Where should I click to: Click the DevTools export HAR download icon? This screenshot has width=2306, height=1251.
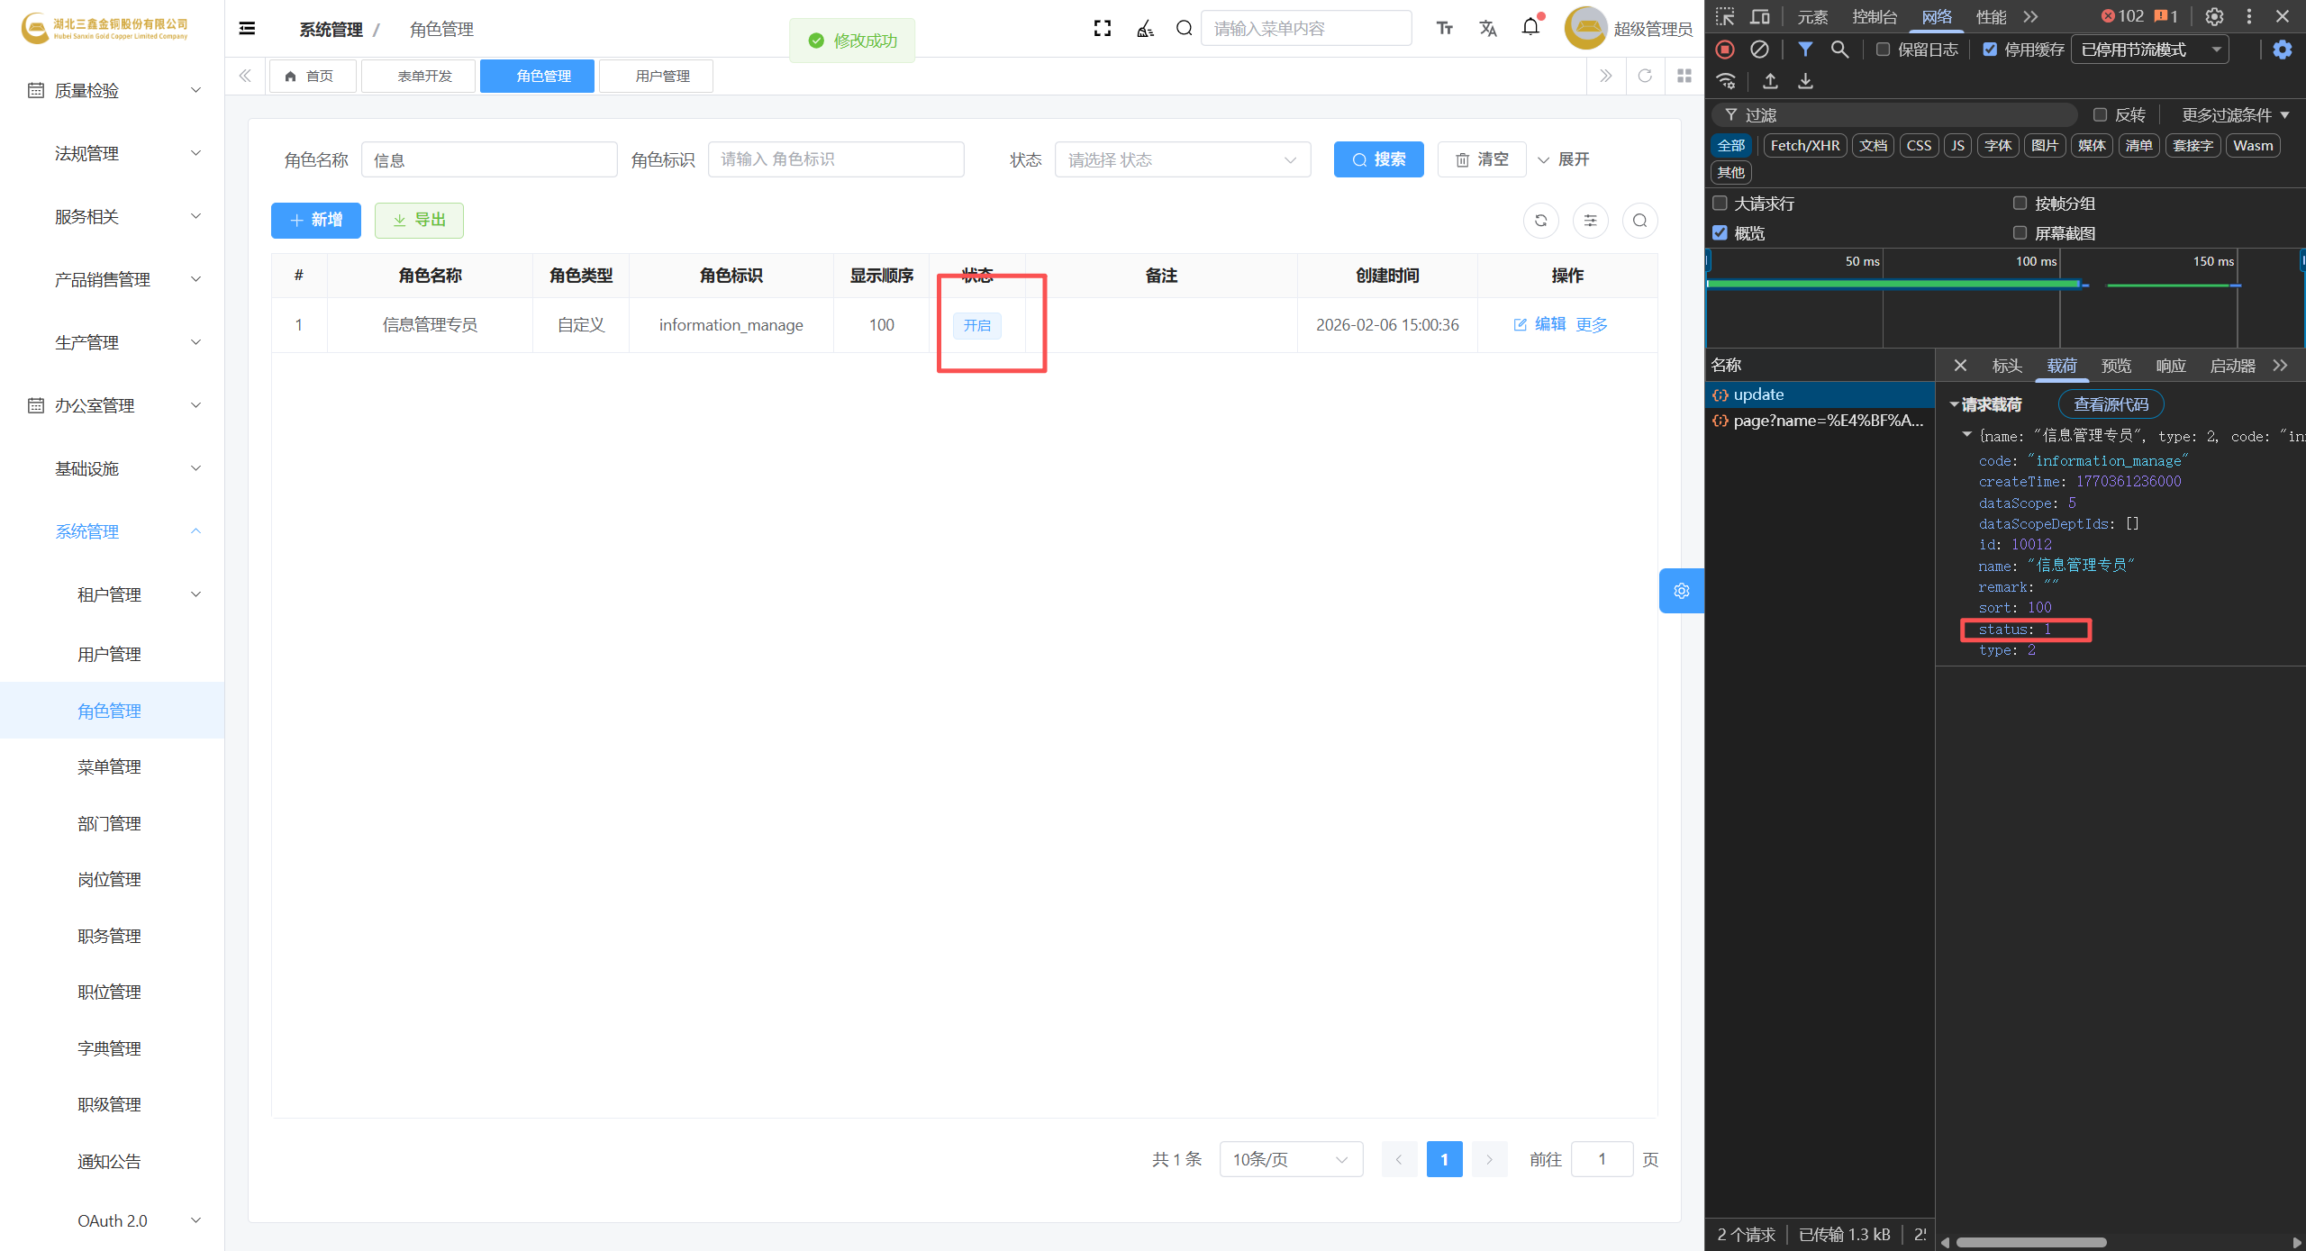coord(1805,81)
